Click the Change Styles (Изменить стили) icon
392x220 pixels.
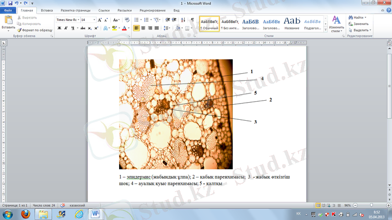coord(337,22)
